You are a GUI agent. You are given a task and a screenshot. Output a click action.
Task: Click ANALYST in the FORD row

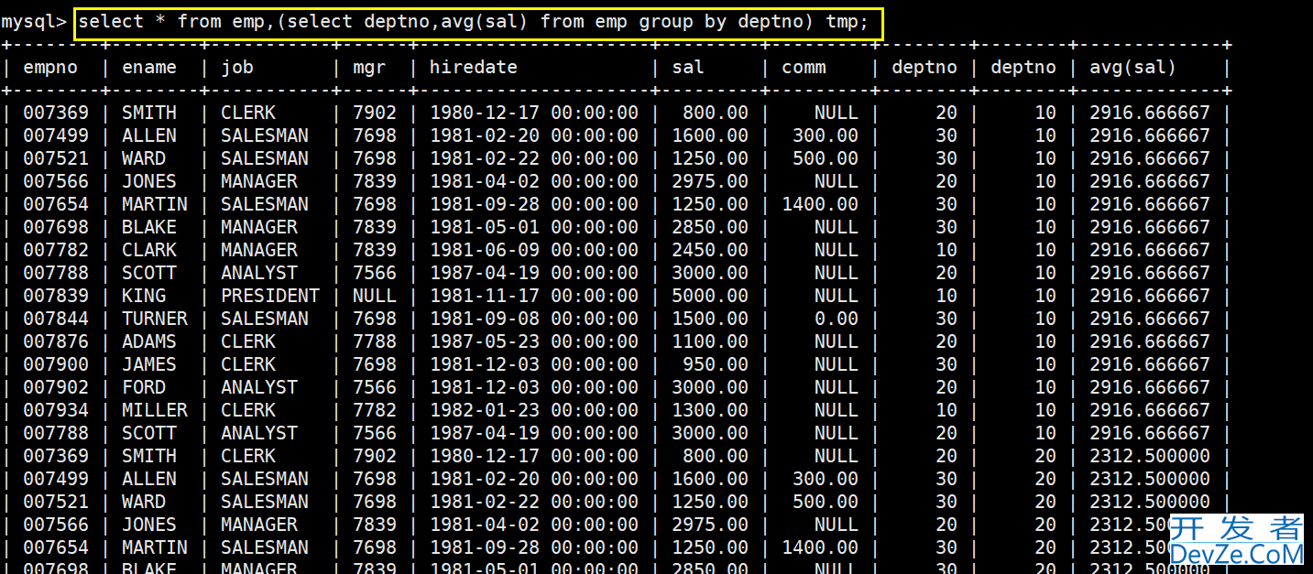click(x=259, y=387)
